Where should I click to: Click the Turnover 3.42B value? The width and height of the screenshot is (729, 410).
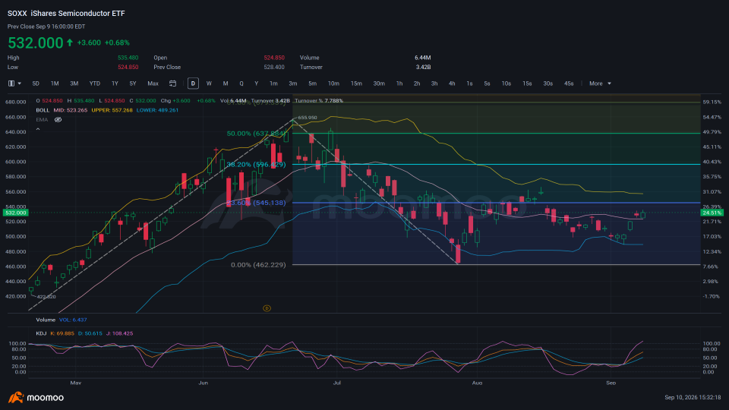[423, 67]
